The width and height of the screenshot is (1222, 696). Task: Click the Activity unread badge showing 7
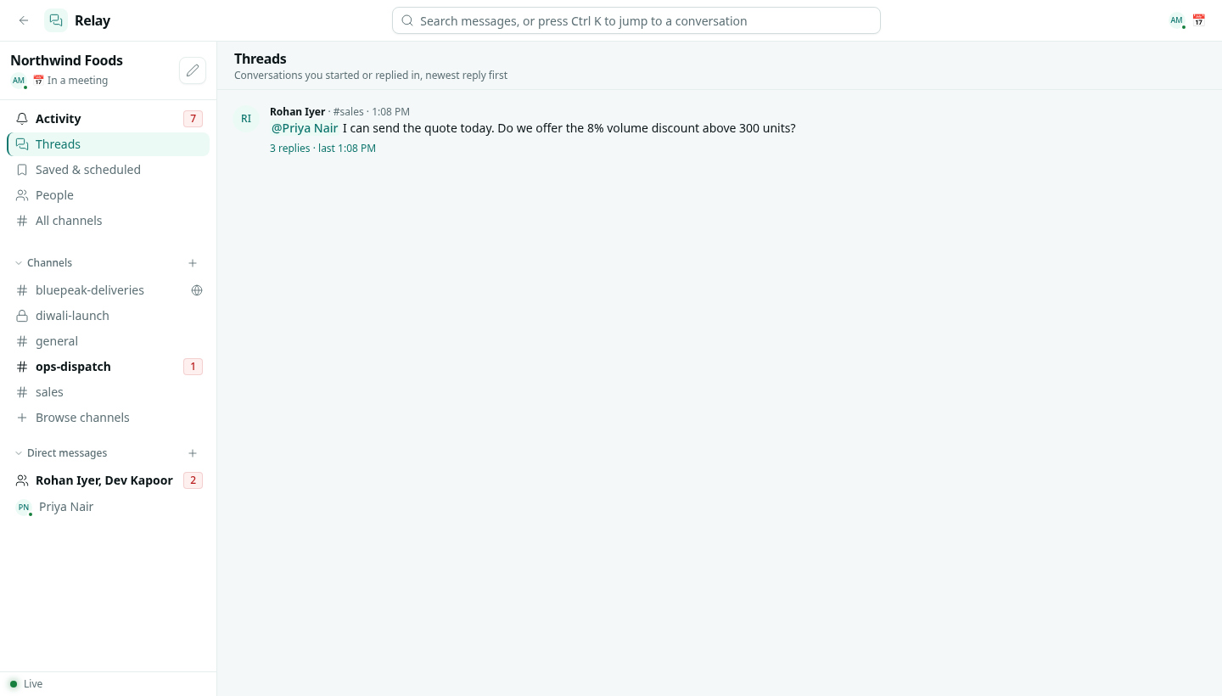pyautogui.click(x=193, y=119)
